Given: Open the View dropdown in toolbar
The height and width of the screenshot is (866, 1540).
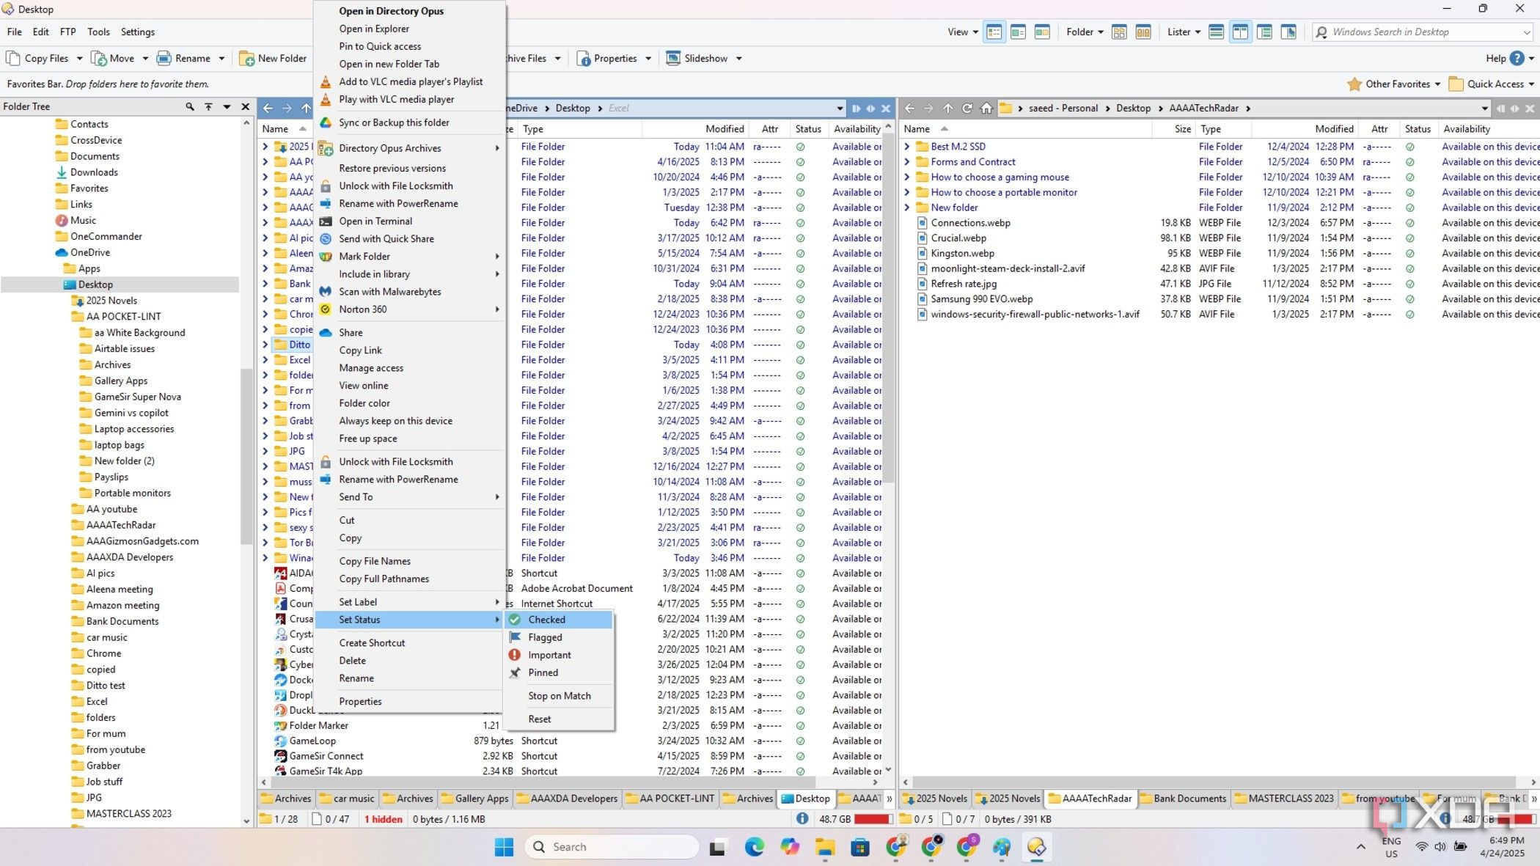Looking at the screenshot, I should tap(962, 32).
